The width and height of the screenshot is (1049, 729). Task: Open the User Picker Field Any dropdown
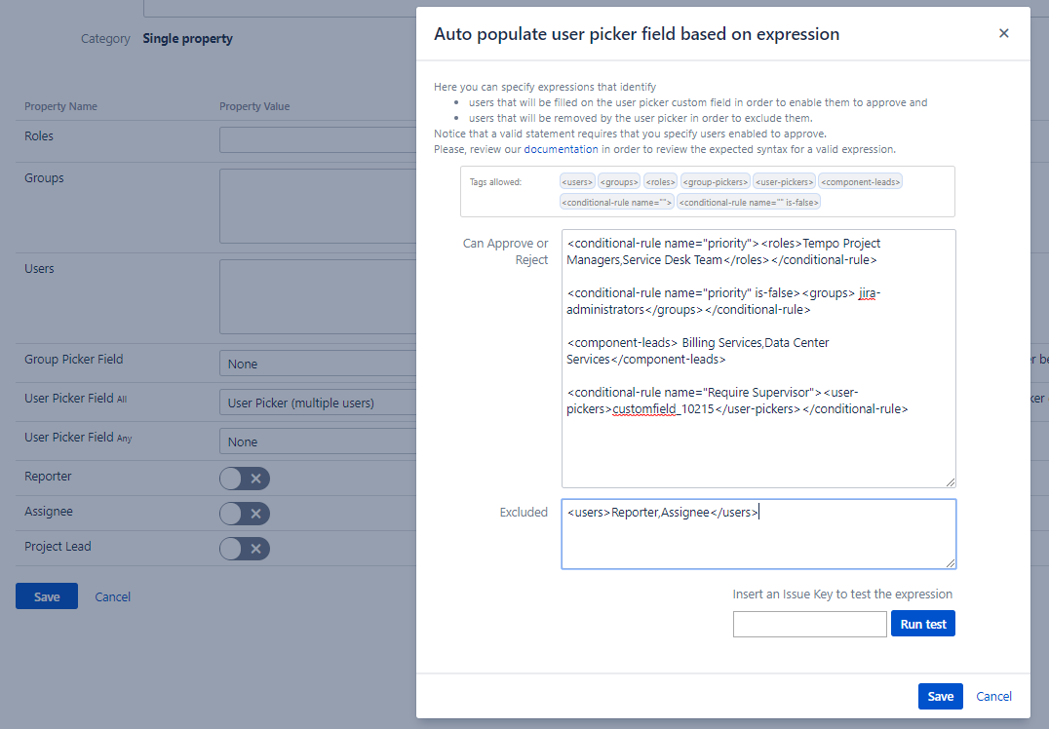coord(318,441)
